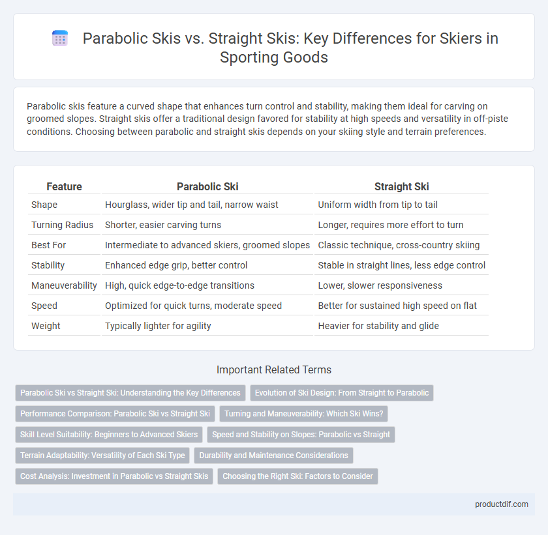This screenshot has height=535, width=548.
Task: Select the 'Turning Radius' table row label
Action: pos(62,225)
